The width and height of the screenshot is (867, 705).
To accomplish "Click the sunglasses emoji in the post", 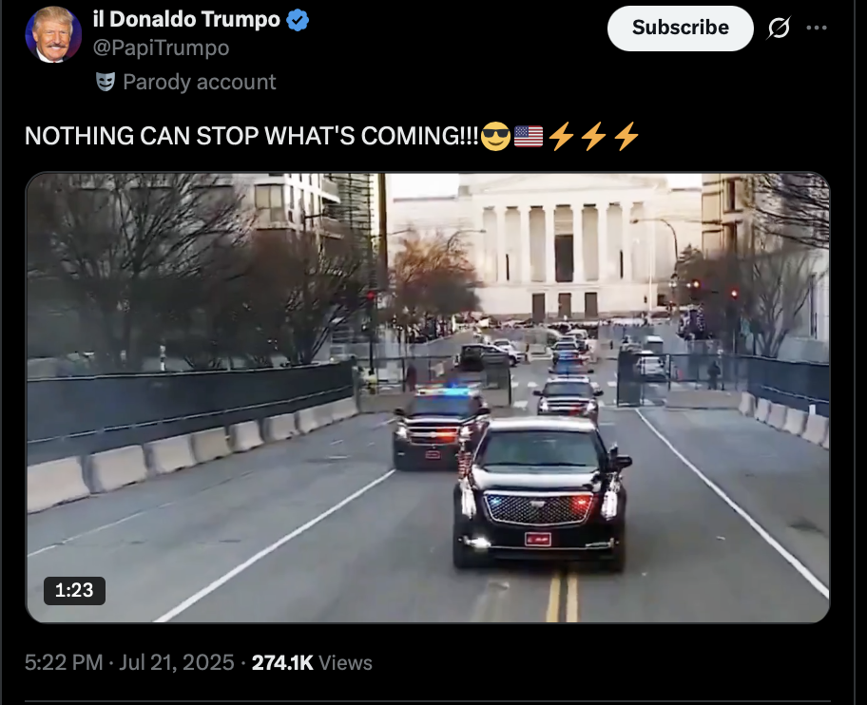I will [495, 137].
